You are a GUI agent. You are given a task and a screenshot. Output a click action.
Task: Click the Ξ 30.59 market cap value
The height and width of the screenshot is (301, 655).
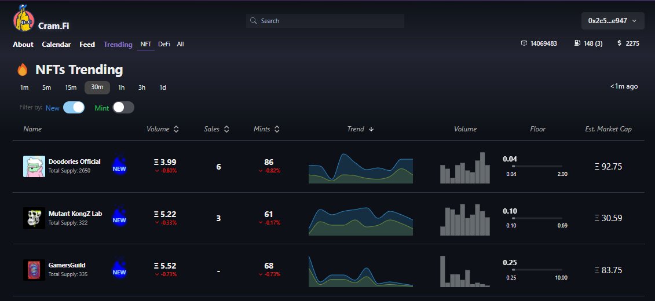608,218
